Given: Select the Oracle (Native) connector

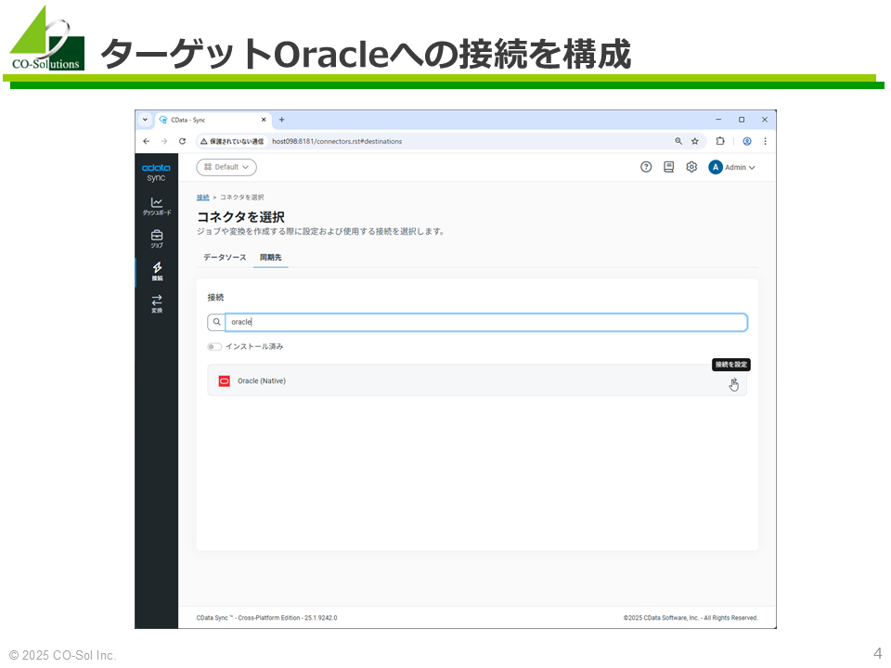Looking at the screenshot, I should 477,380.
